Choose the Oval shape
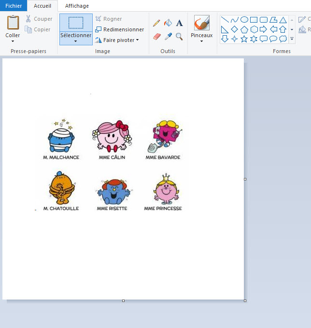 [244, 20]
